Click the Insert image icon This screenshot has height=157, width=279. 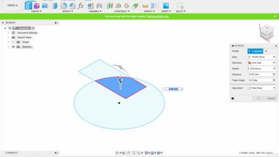pos(166,6)
